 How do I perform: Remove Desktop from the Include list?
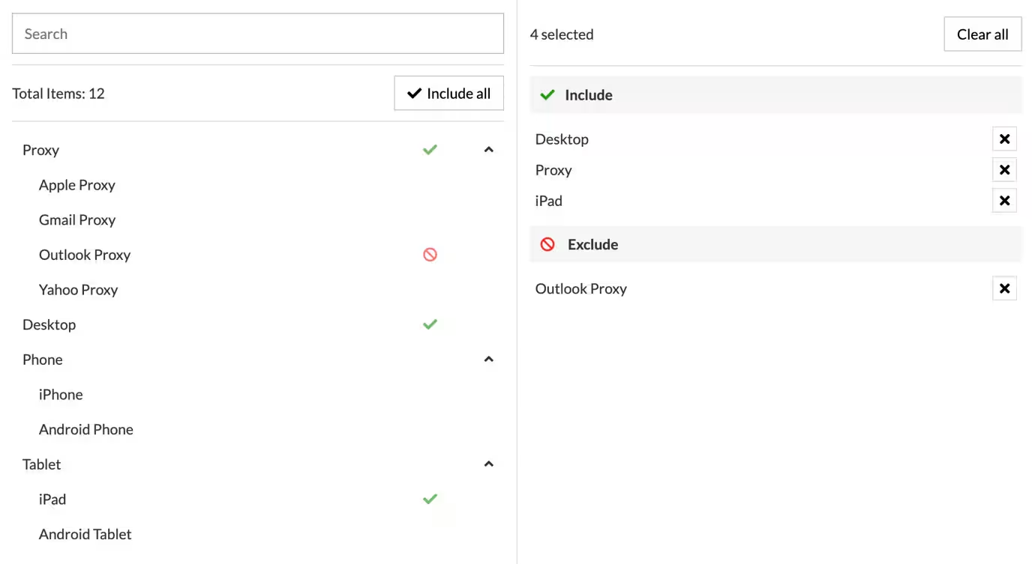(1004, 139)
